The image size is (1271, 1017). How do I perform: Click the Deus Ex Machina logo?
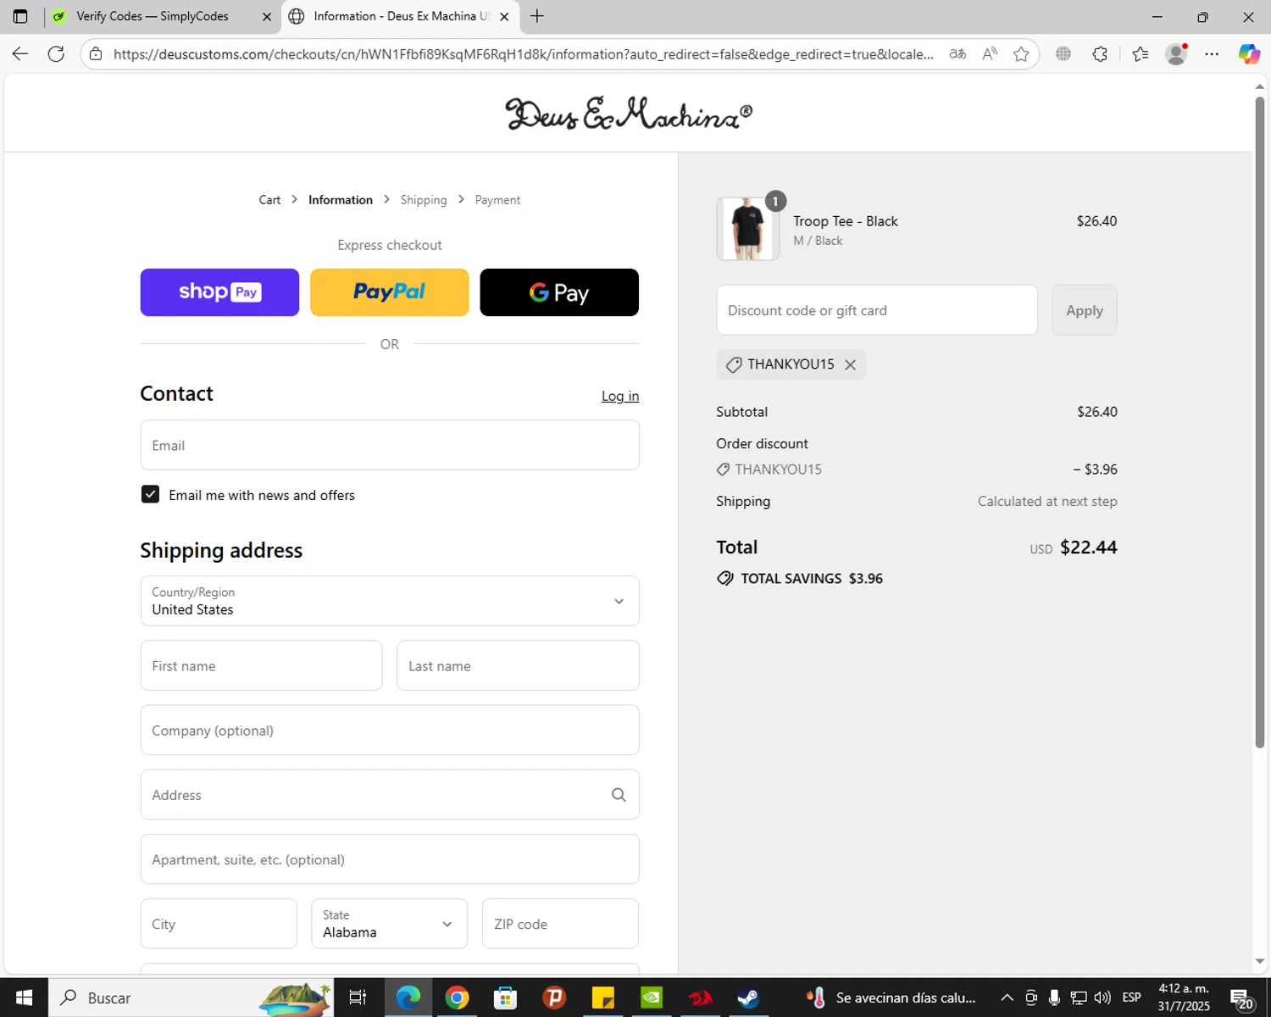point(629,113)
